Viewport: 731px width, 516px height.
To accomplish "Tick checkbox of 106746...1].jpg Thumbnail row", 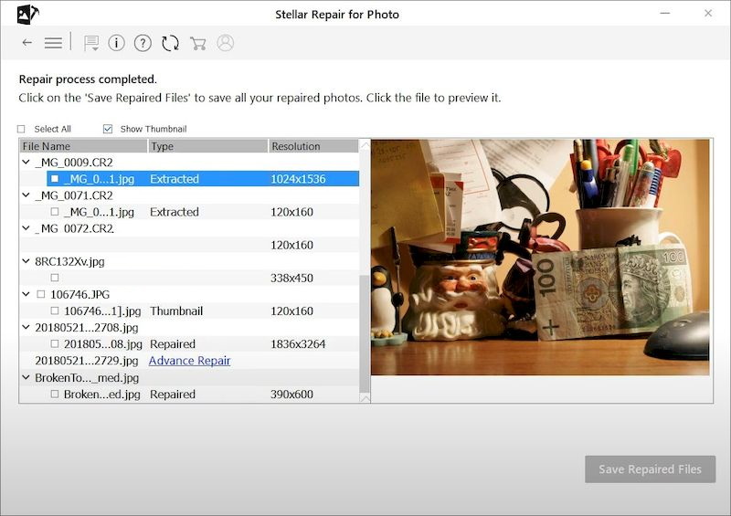I will click(x=55, y=311).
